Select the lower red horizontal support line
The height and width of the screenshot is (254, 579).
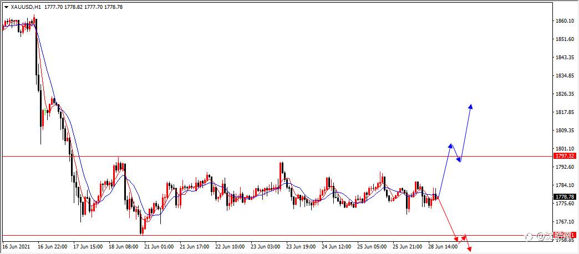[276, 235]
